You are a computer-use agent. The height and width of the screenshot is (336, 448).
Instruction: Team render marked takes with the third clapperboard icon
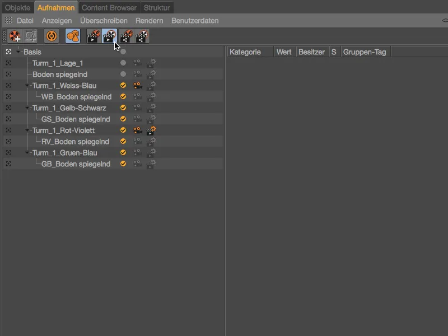pos(127,36)
